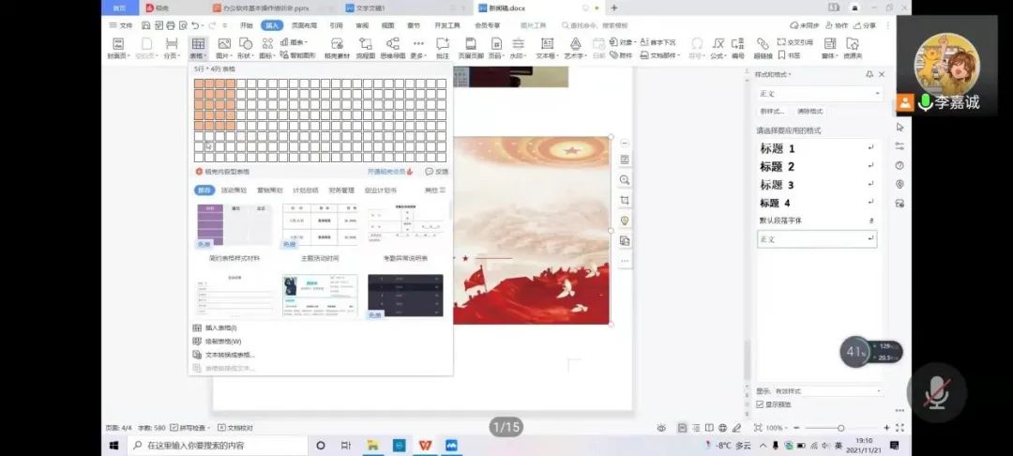Screen dimensions: 1013x456
Task: Toggle the microphone mute button
Action: click(x=937, y=391)
